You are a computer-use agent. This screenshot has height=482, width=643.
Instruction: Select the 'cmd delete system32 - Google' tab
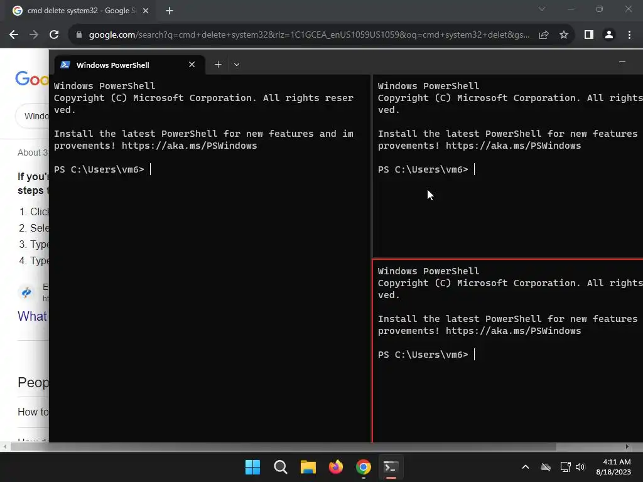pos(81,11)
